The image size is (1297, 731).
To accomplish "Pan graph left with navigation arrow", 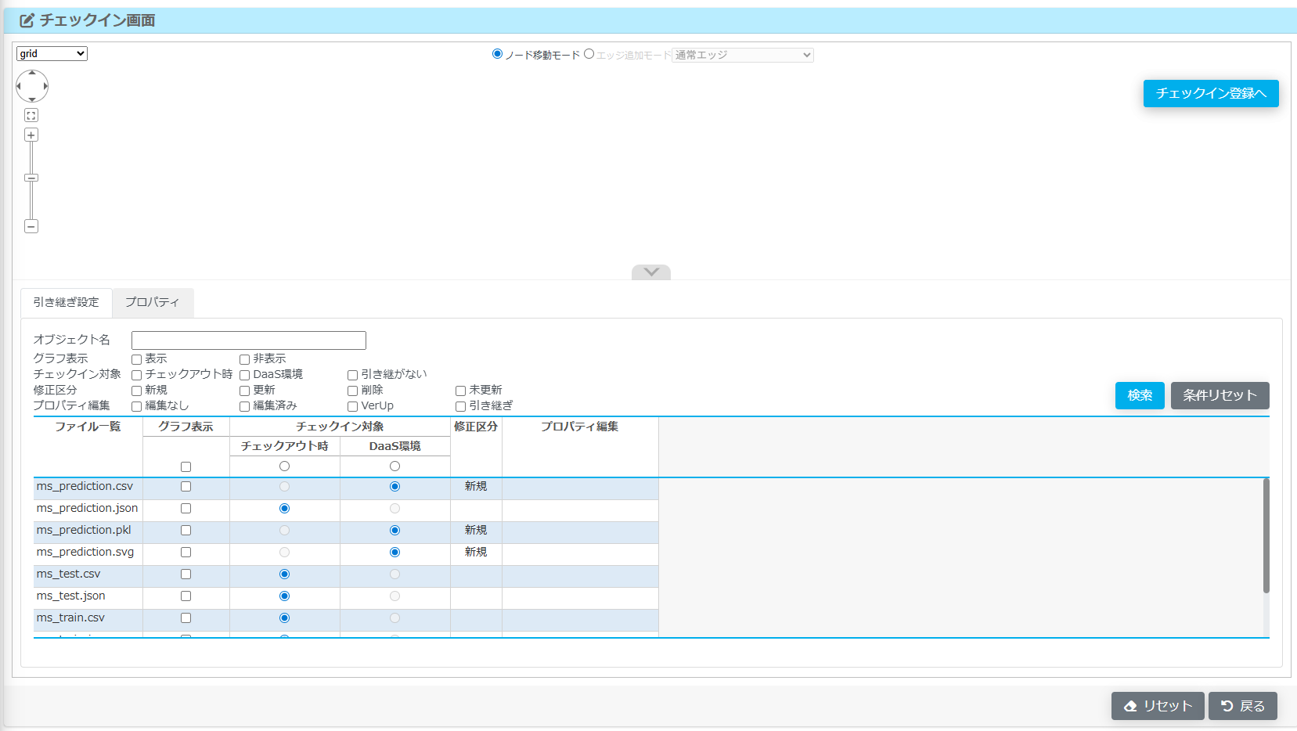I will pos(19,86).
